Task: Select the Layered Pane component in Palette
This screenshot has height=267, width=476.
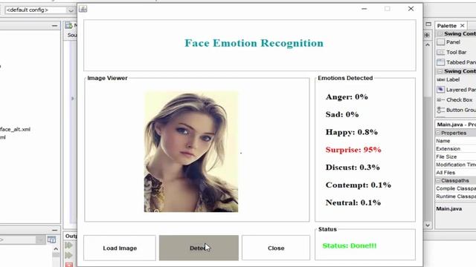Action: 456,90
